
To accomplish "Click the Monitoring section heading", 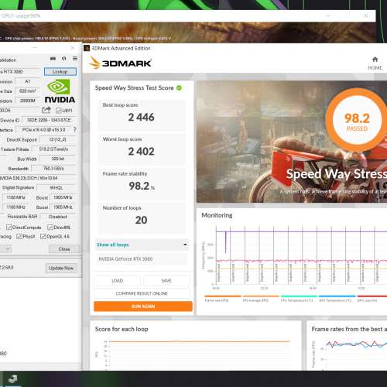I will coord(217,215).
